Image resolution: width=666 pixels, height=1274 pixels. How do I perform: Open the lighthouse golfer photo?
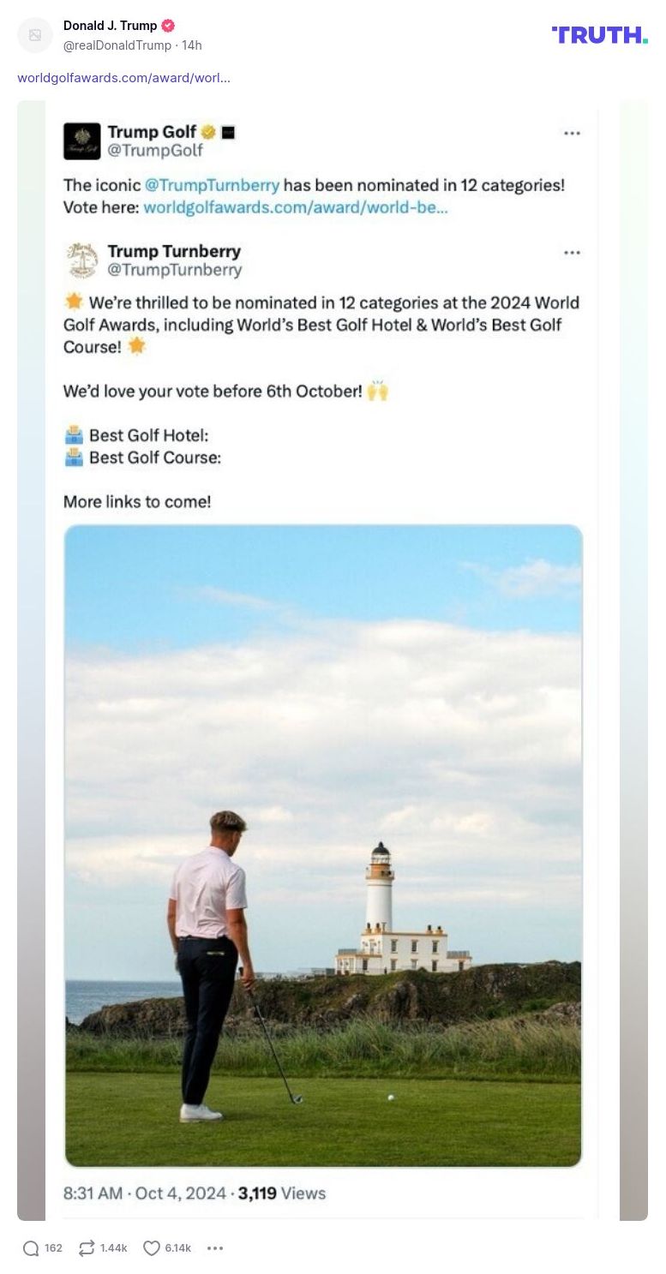(x=323, y=845)
